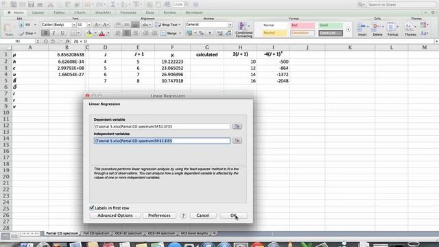Click the Insert cells icon
This screenshot has height=247, width=439.
(x=361, y=27)
